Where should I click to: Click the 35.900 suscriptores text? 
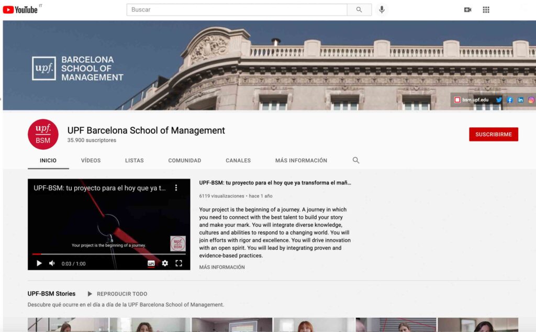click(92, 140)
